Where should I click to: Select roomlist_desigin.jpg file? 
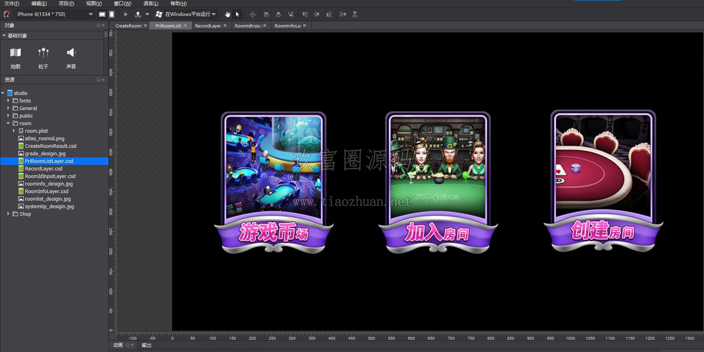click(48, 199)
